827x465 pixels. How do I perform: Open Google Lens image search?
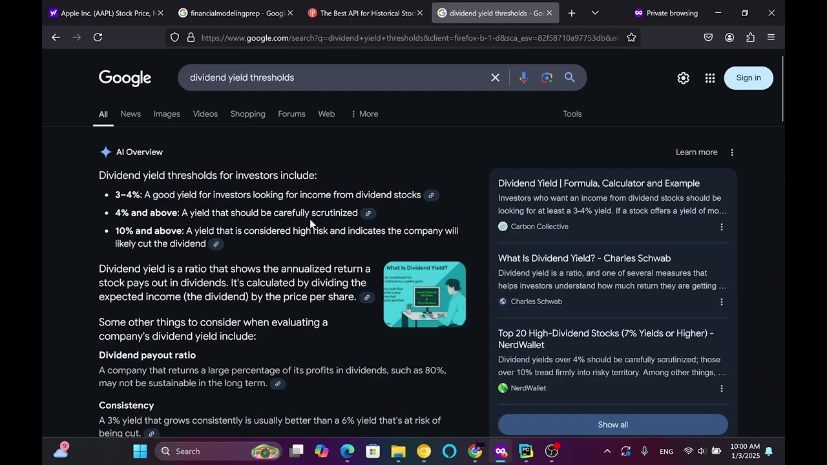click(x=547, y=77)
